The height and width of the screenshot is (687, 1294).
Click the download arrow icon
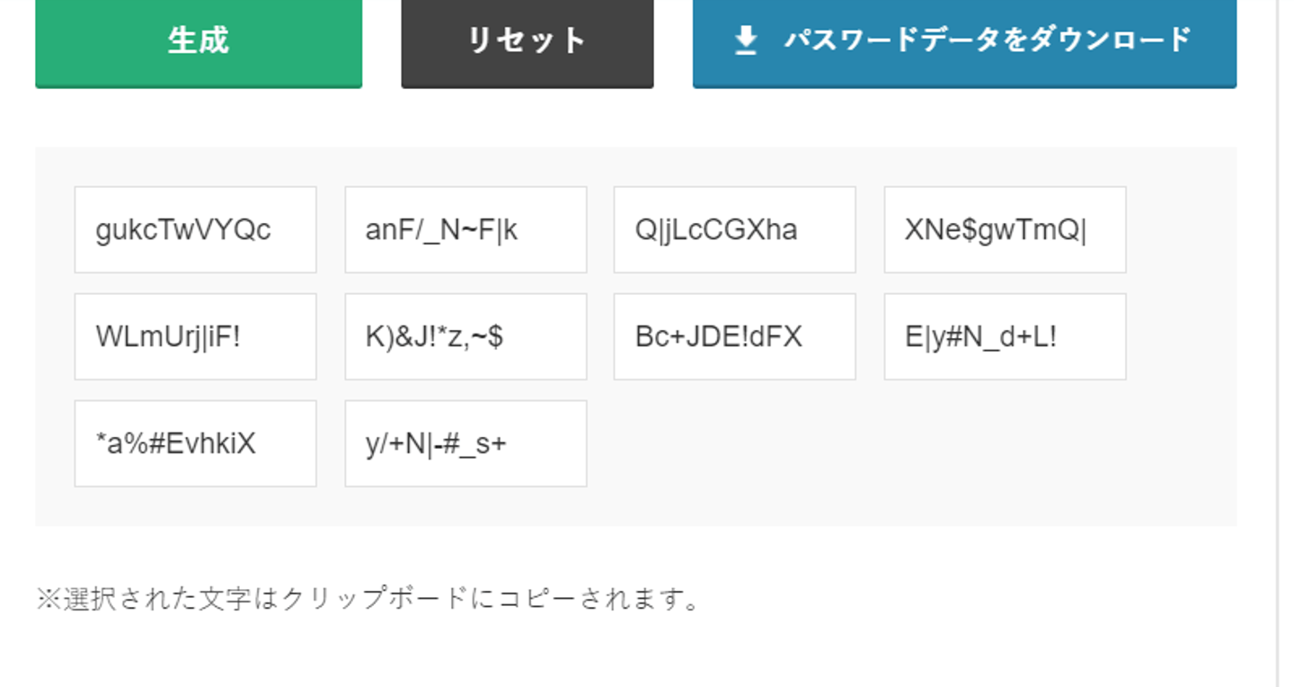pos(746,41)
